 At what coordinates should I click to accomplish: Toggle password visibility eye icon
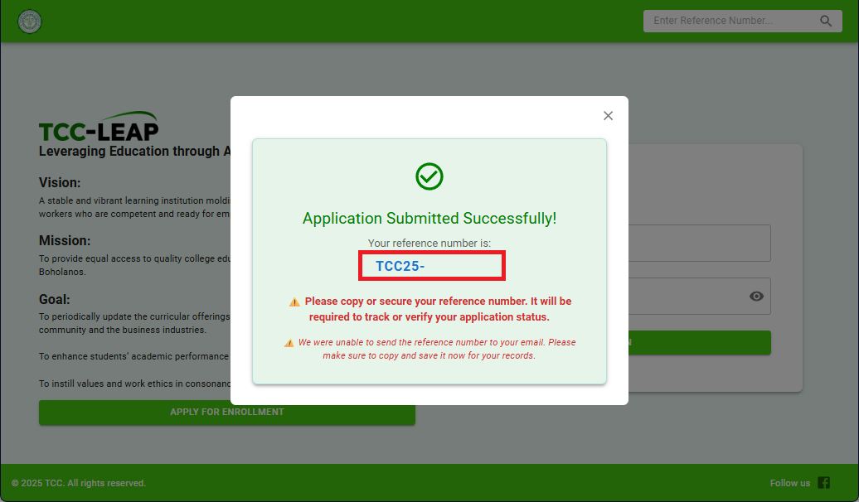click(x=756, y=297)
